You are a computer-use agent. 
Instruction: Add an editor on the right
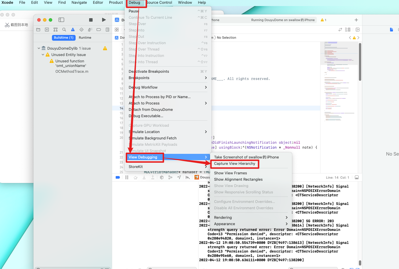(x=358, y=29)
